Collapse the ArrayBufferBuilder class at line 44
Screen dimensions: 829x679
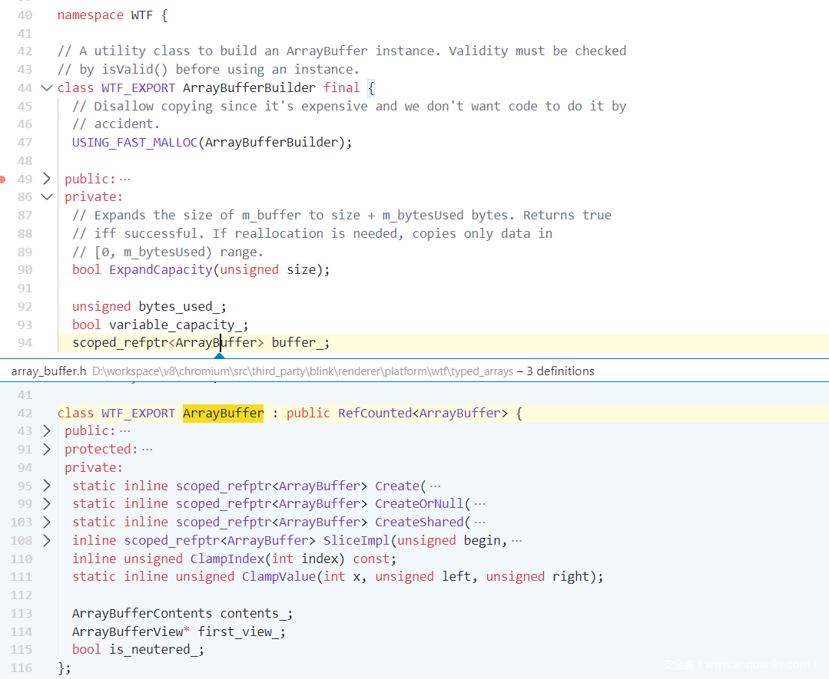pyautogui.click(x=47, y=88)
